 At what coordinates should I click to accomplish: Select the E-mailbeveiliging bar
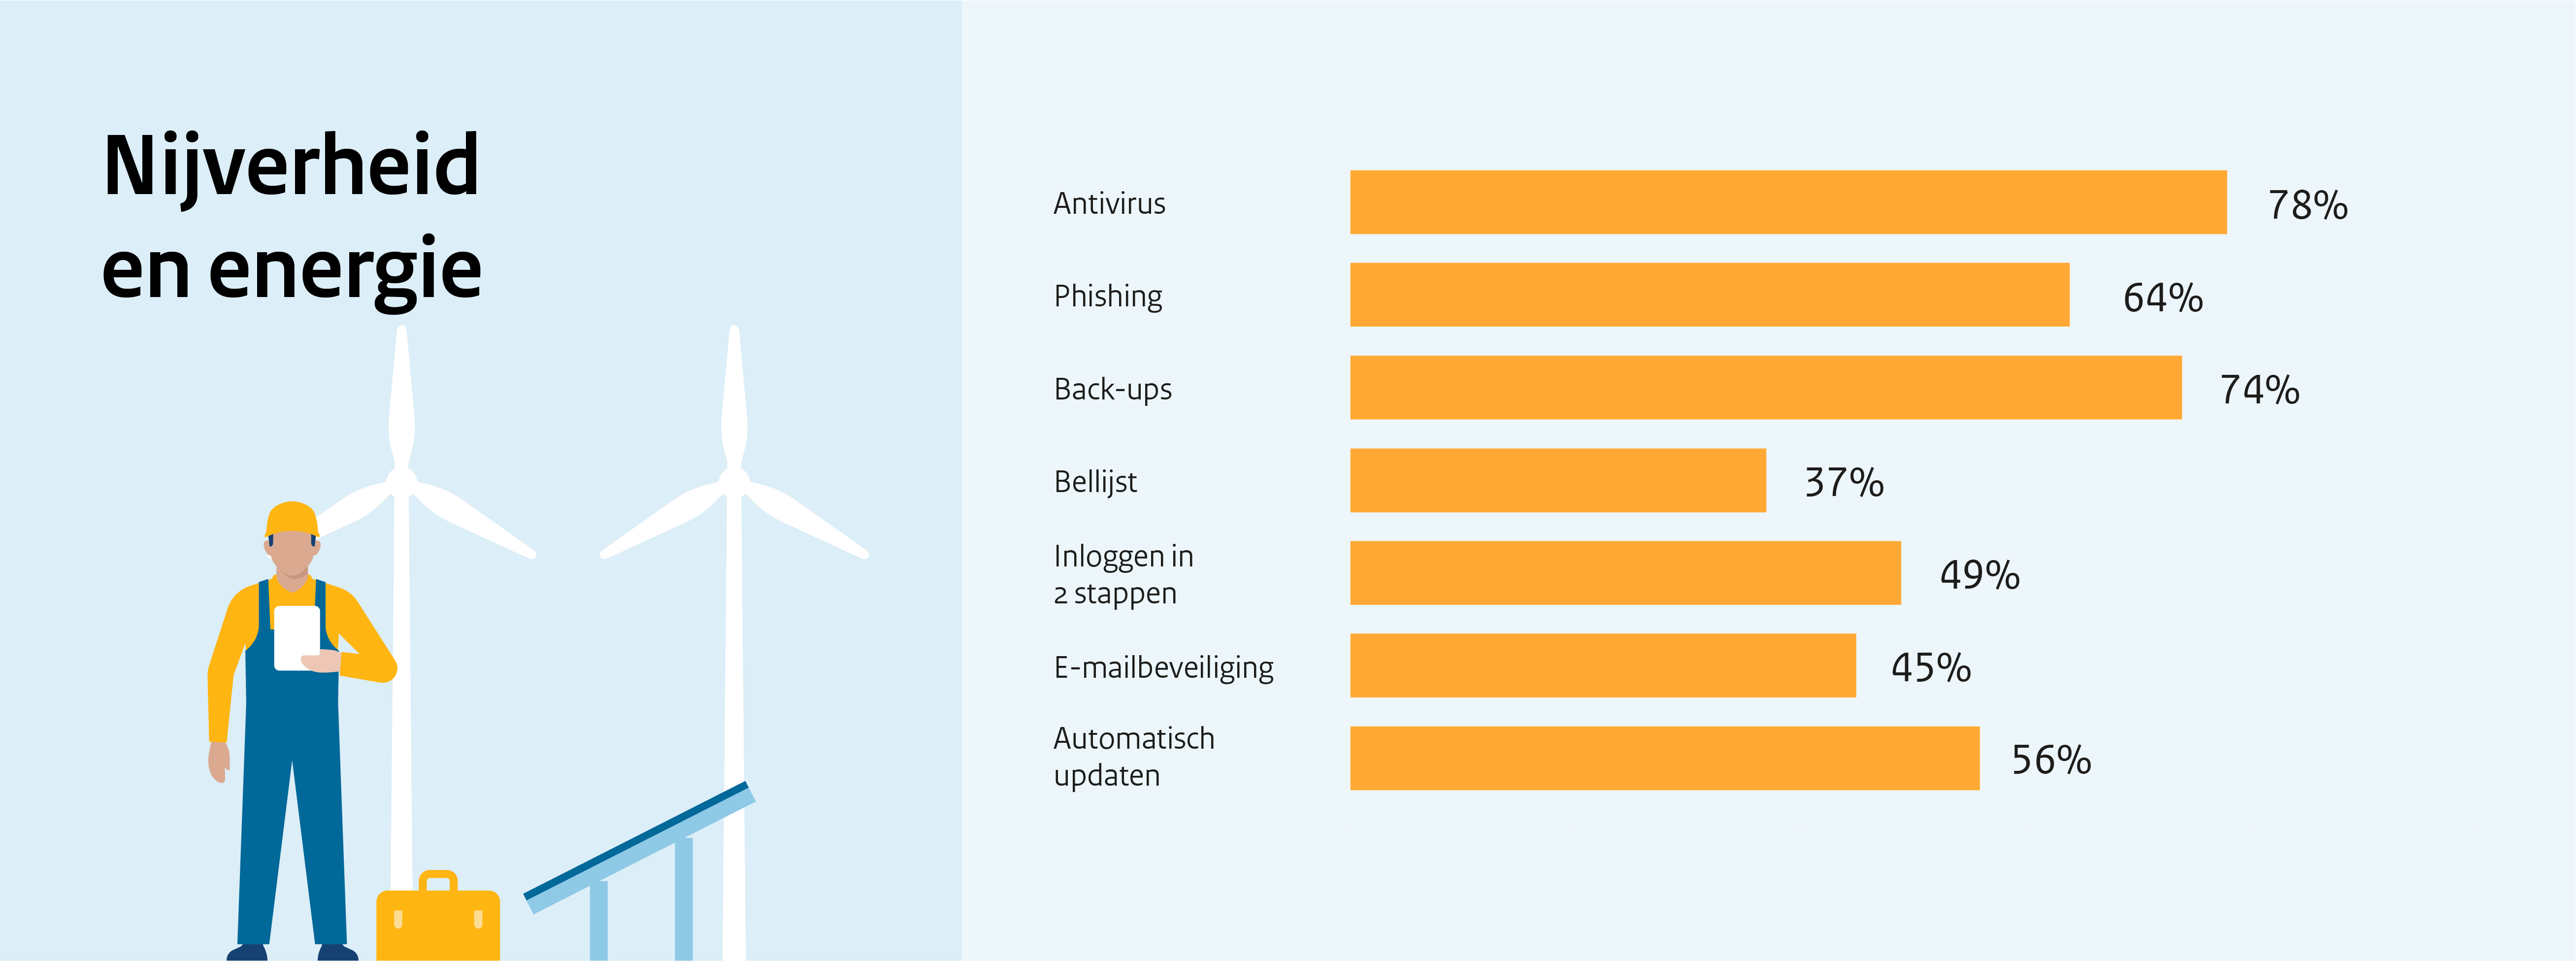[x=1603, y=665]
